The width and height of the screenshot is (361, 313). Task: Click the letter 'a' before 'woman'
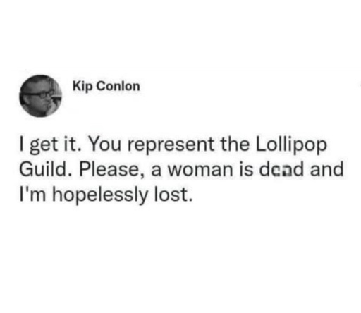[156, 170]
